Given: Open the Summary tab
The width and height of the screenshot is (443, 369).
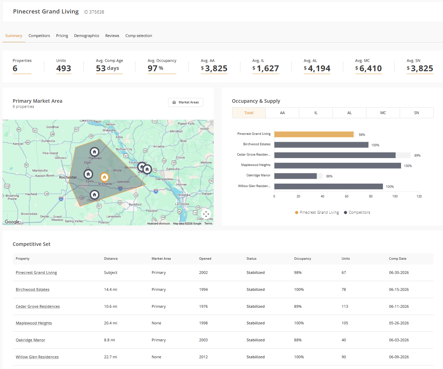Looking at the screenshot, I should coord(14,36).
